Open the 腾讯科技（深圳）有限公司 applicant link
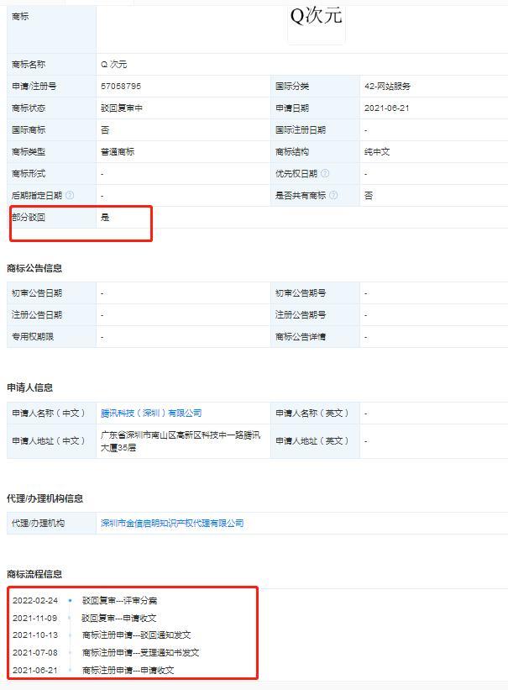Viewport: 508px width, 690px height. [x=151, y=413]
